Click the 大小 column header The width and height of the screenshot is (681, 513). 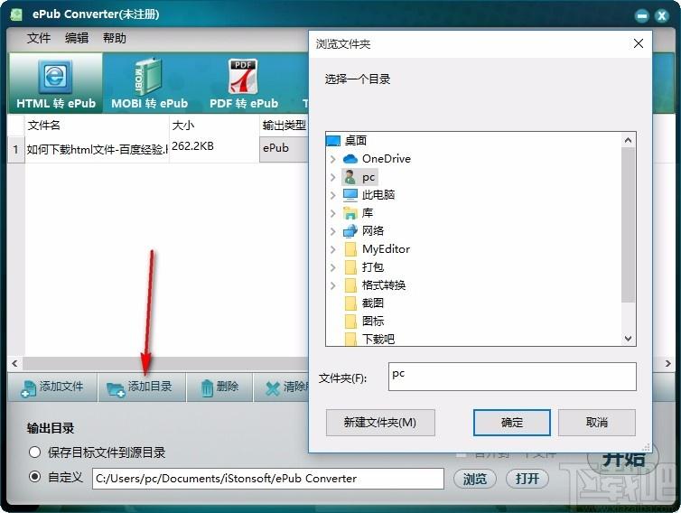(214, 126)
